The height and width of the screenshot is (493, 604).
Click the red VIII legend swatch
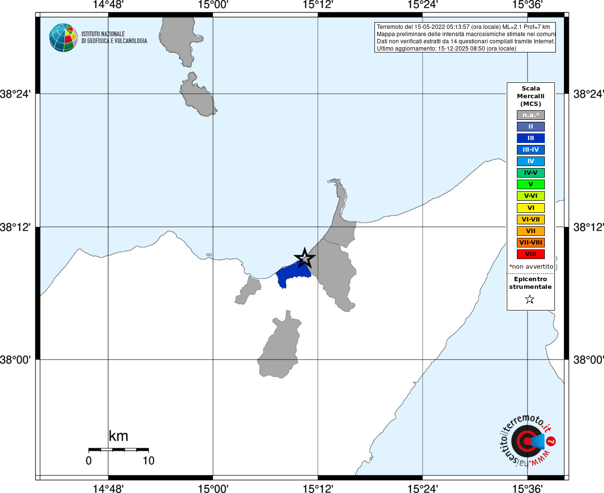point(531,254)
